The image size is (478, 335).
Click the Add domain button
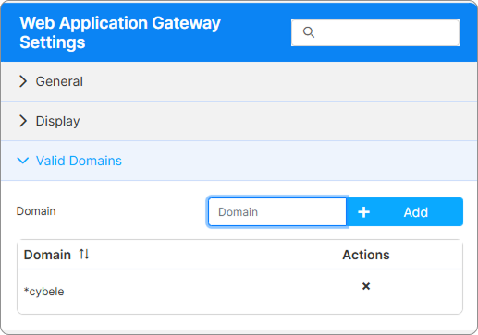405,212
